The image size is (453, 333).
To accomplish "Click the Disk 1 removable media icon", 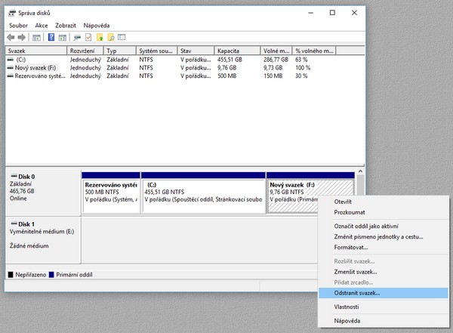I will 12,224.
